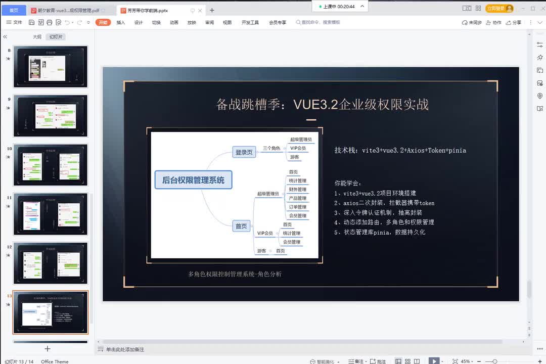Screen dimensions: 546x364
Task: Collapse the ribbon with the chevron arrow
Action: point(540,22)
